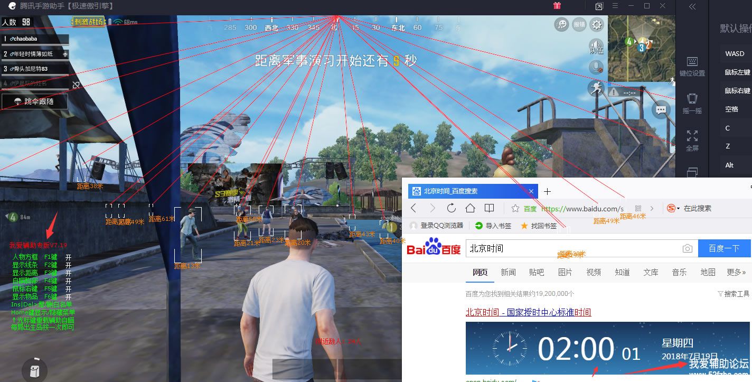Click the 跳伞跟随 parachute follow button

click(x=34, y=101)
